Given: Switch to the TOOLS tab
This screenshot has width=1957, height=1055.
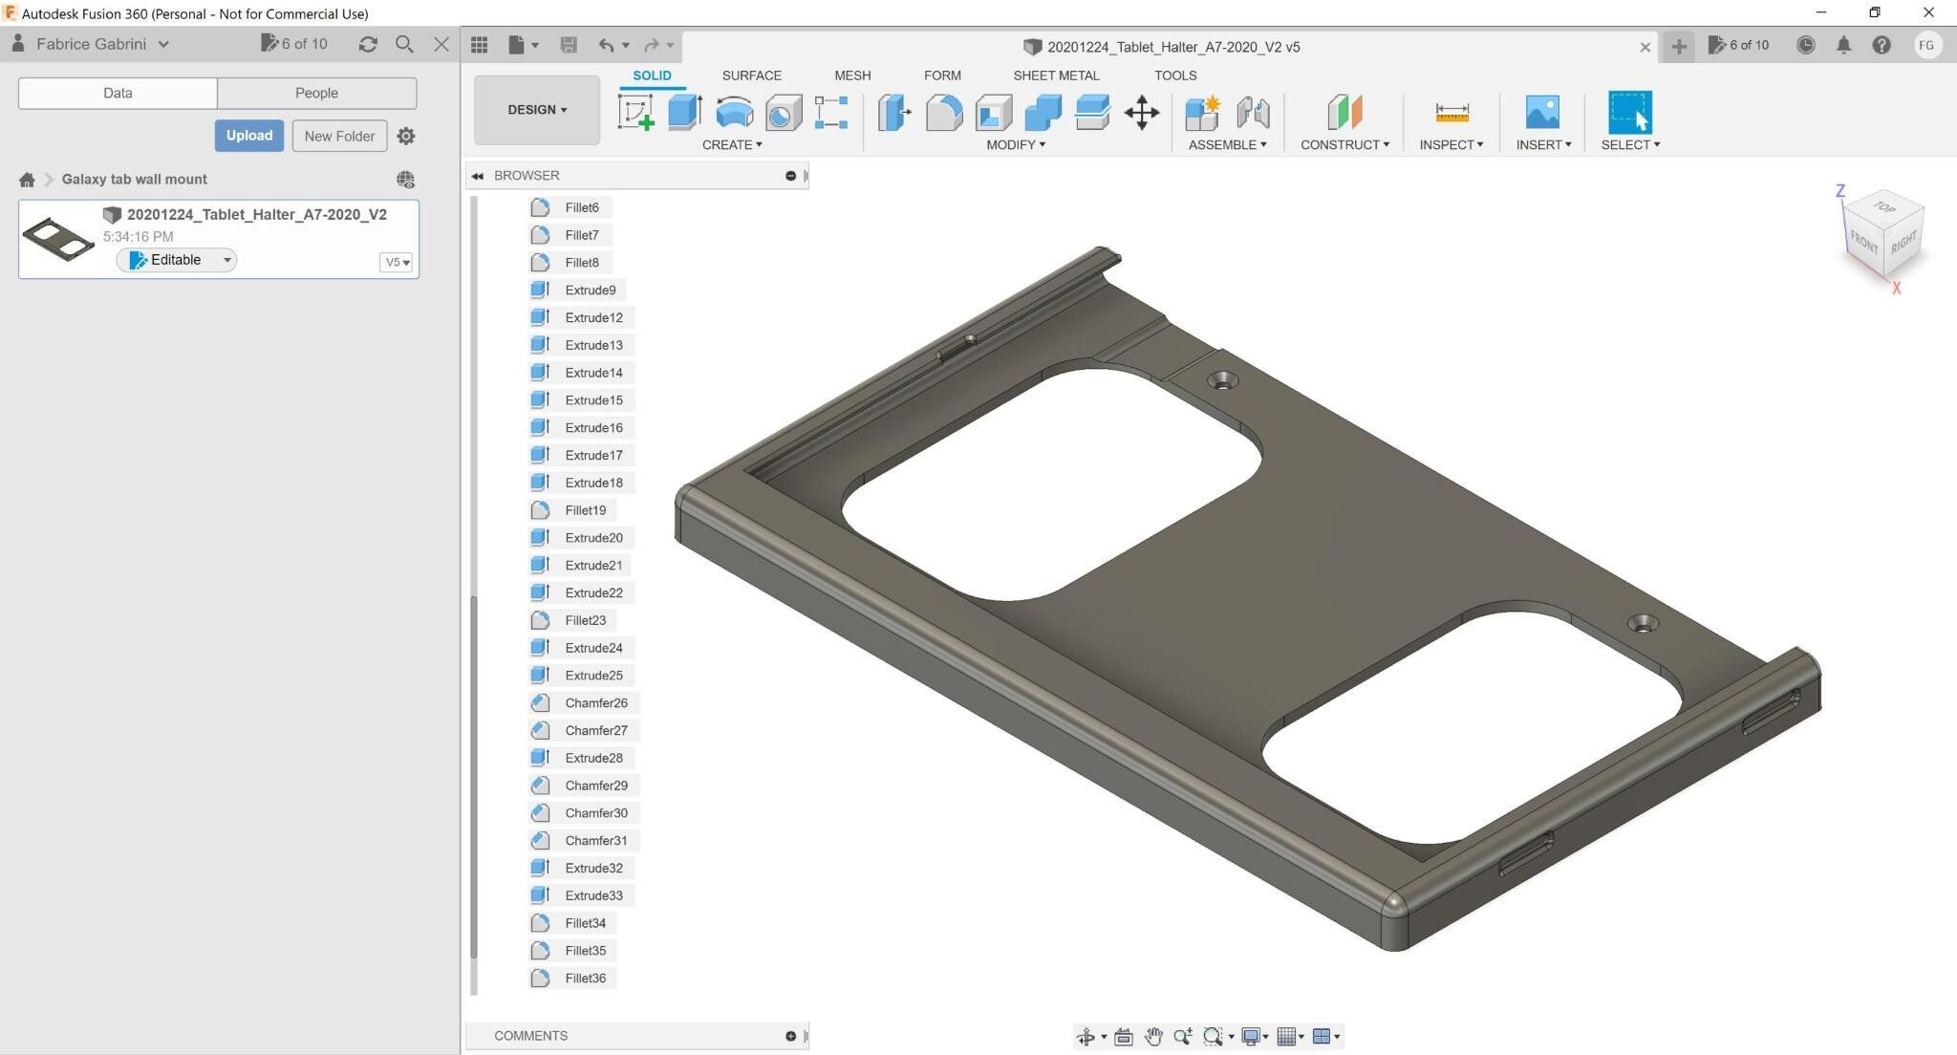Looking at the screenshot, I should [1175, 75].
